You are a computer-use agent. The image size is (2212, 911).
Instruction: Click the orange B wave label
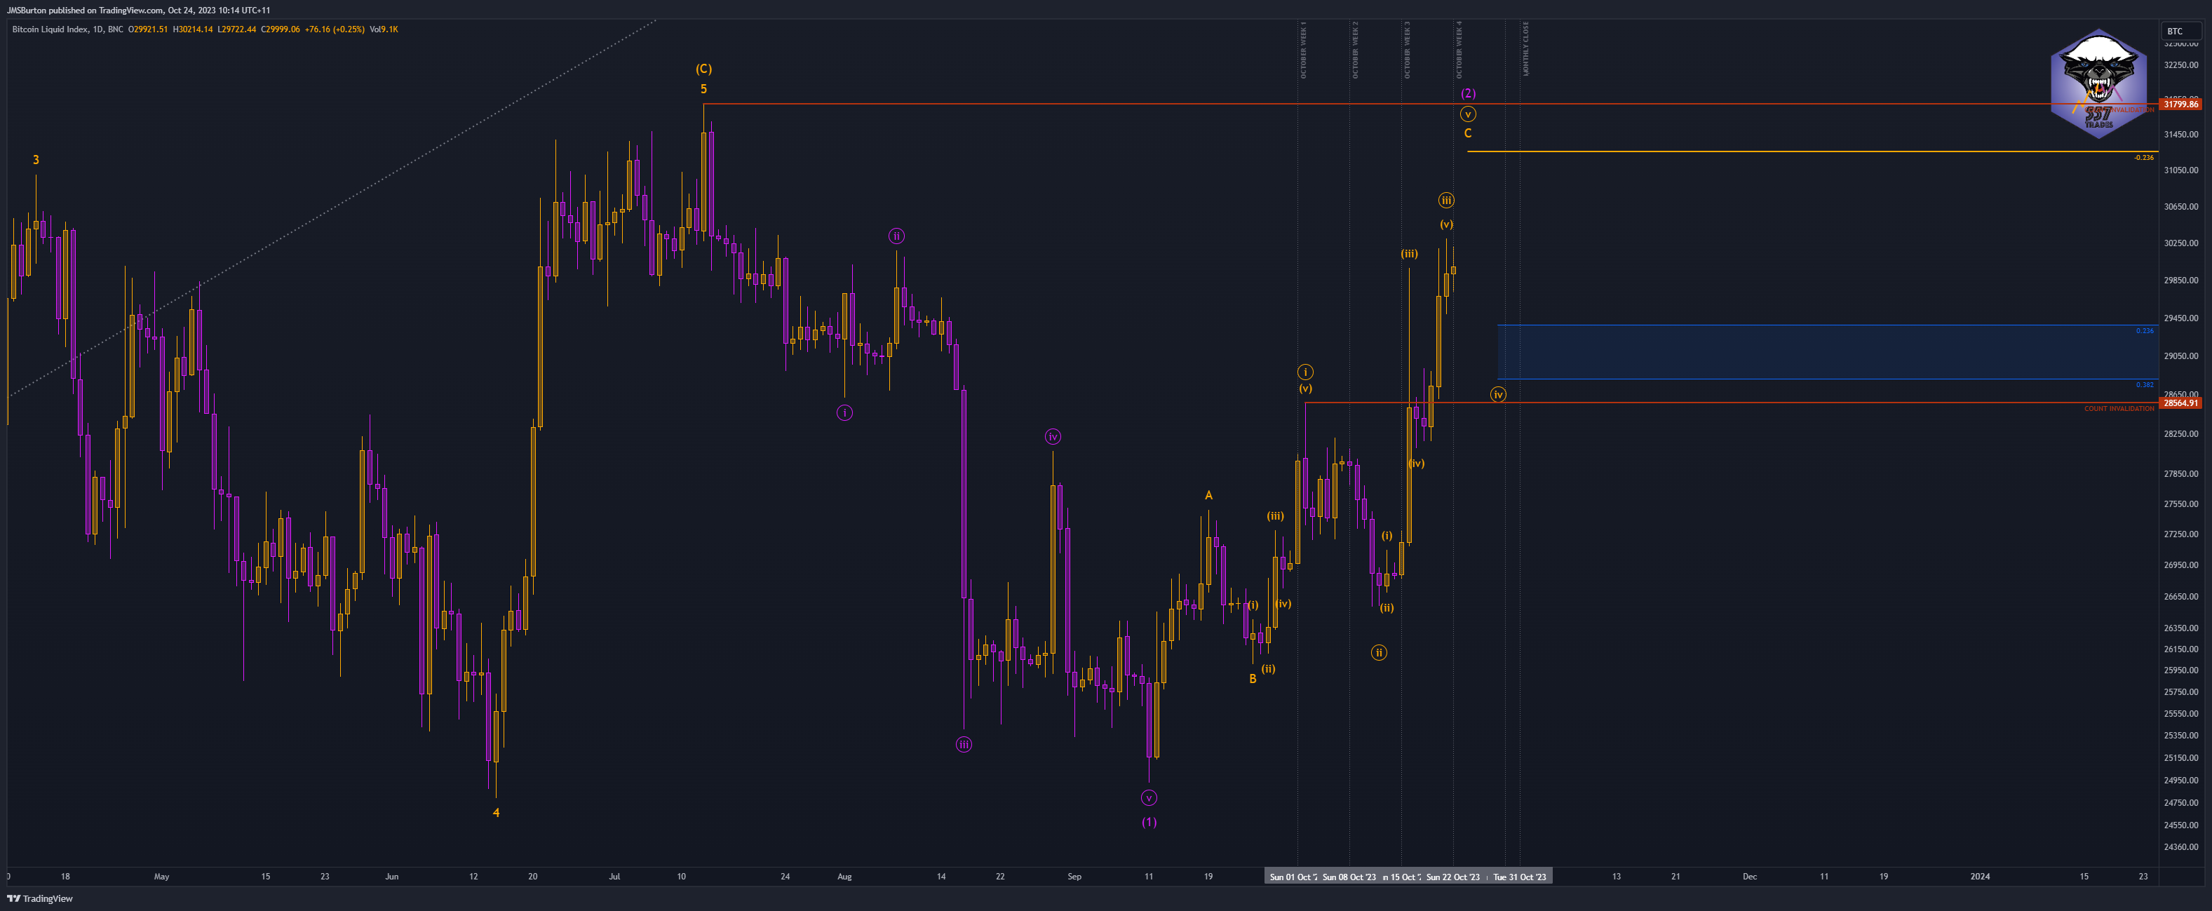tap(1253, 678)
